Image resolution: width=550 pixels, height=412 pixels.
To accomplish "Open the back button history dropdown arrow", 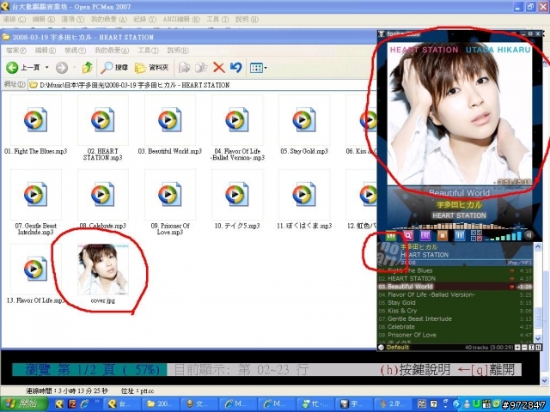I will (46, 67).
